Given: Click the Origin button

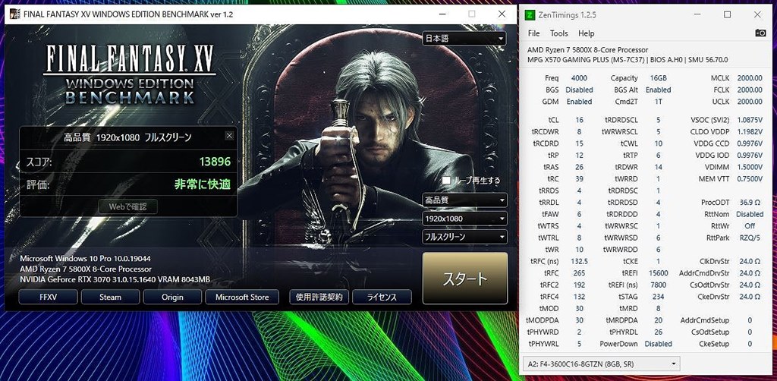Looking at the screenshot, I should [172, 297].
